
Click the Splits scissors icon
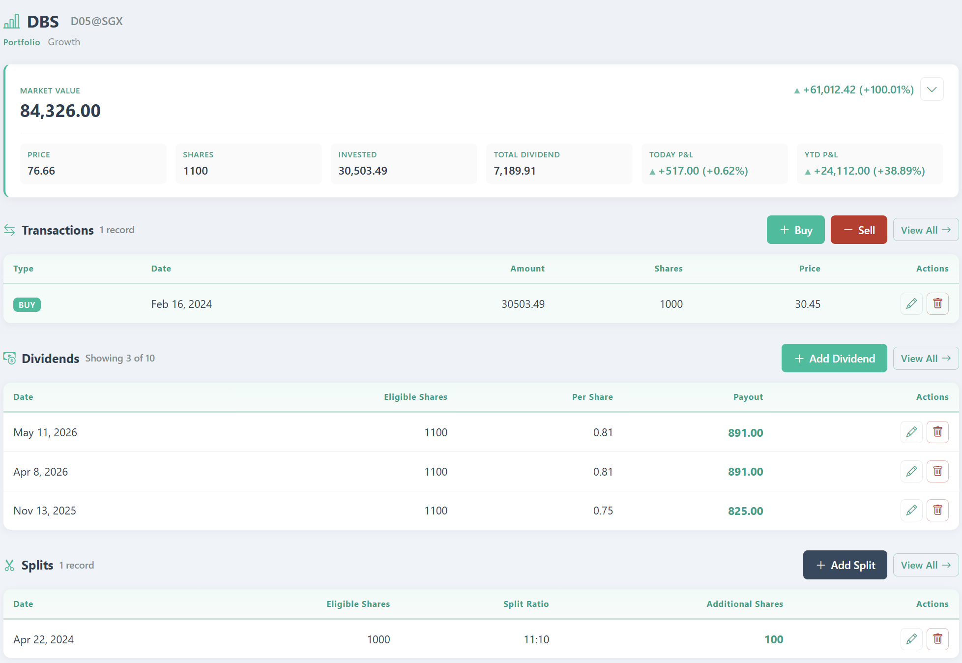[9, 565]
